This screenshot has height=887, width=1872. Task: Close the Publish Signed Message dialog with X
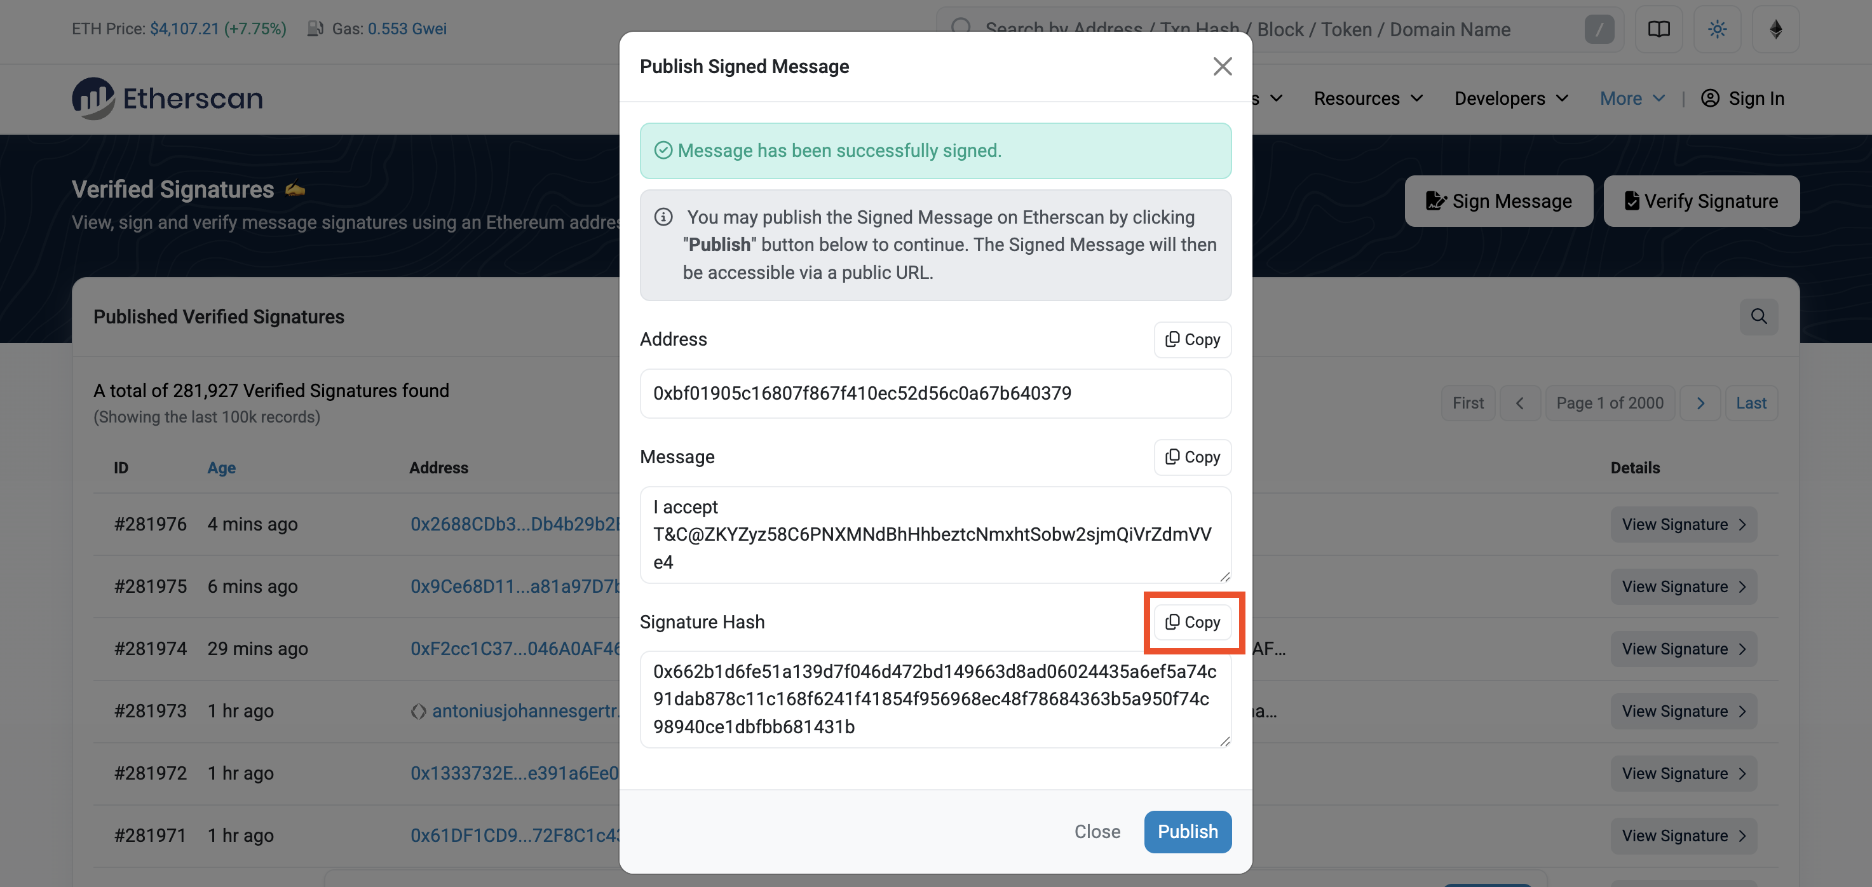tap(1221, 66)
